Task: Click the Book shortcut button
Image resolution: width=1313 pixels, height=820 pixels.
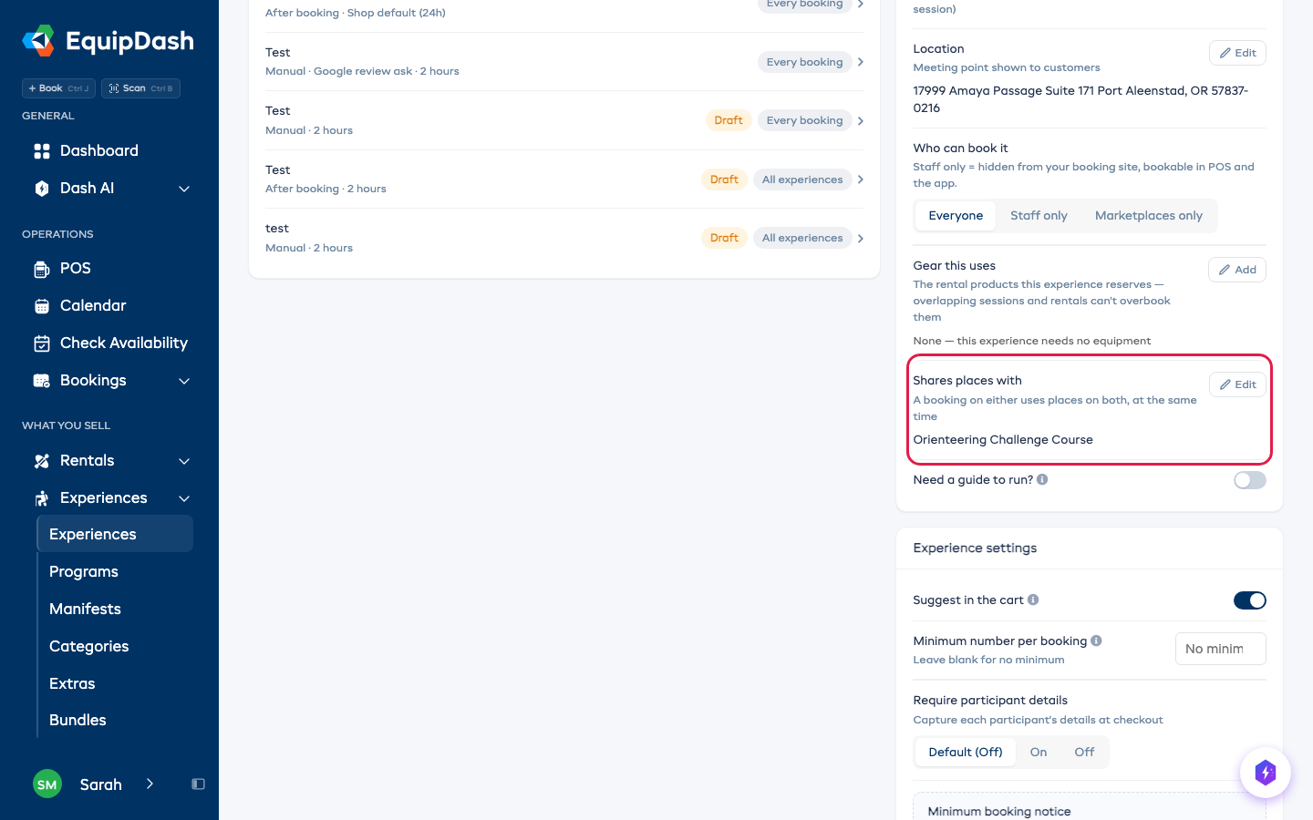Action: tap(58, 88)
